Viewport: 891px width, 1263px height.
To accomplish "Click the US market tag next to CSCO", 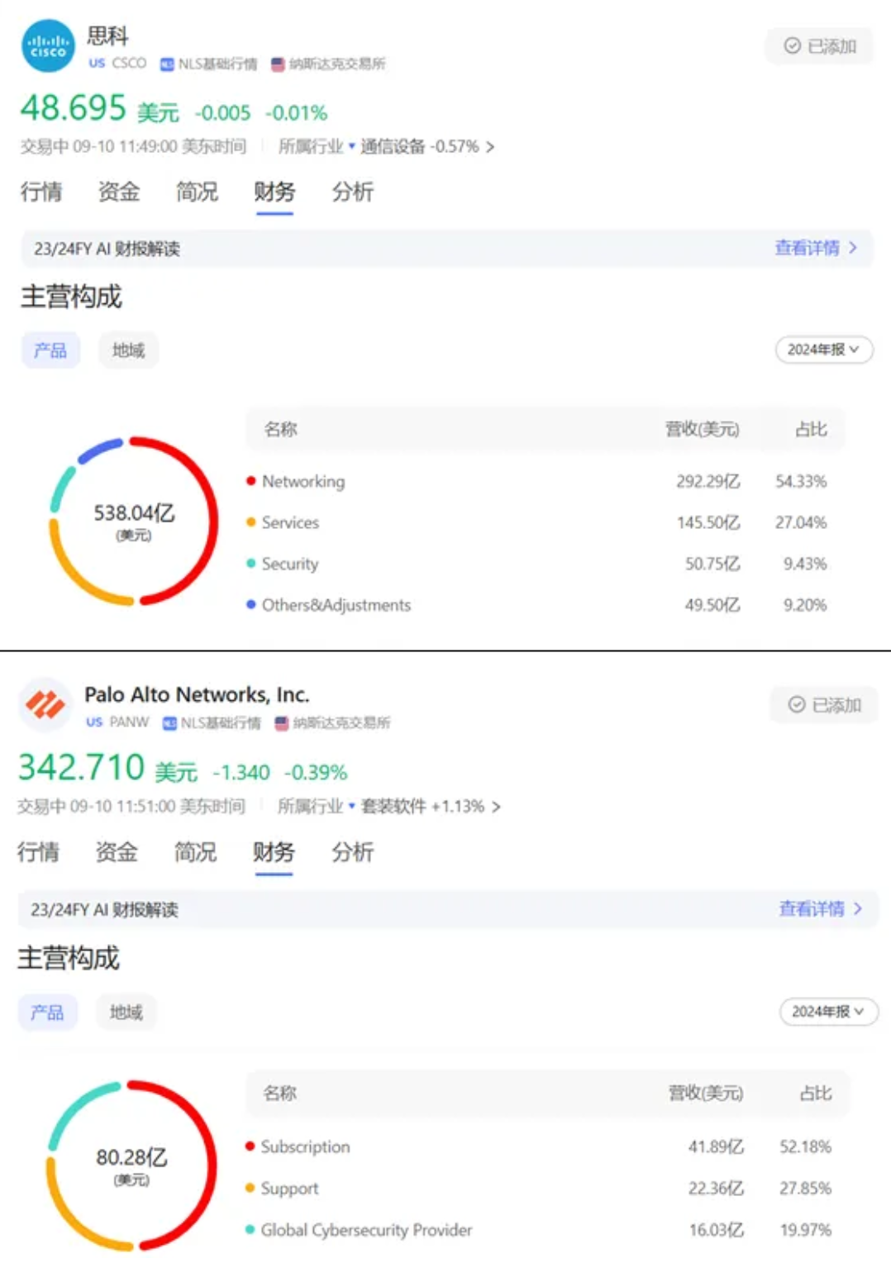I will pos(97,63).
